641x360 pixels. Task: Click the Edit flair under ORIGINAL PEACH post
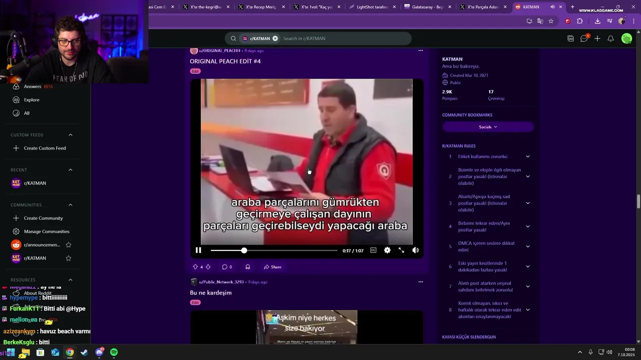tap(195, 71)
